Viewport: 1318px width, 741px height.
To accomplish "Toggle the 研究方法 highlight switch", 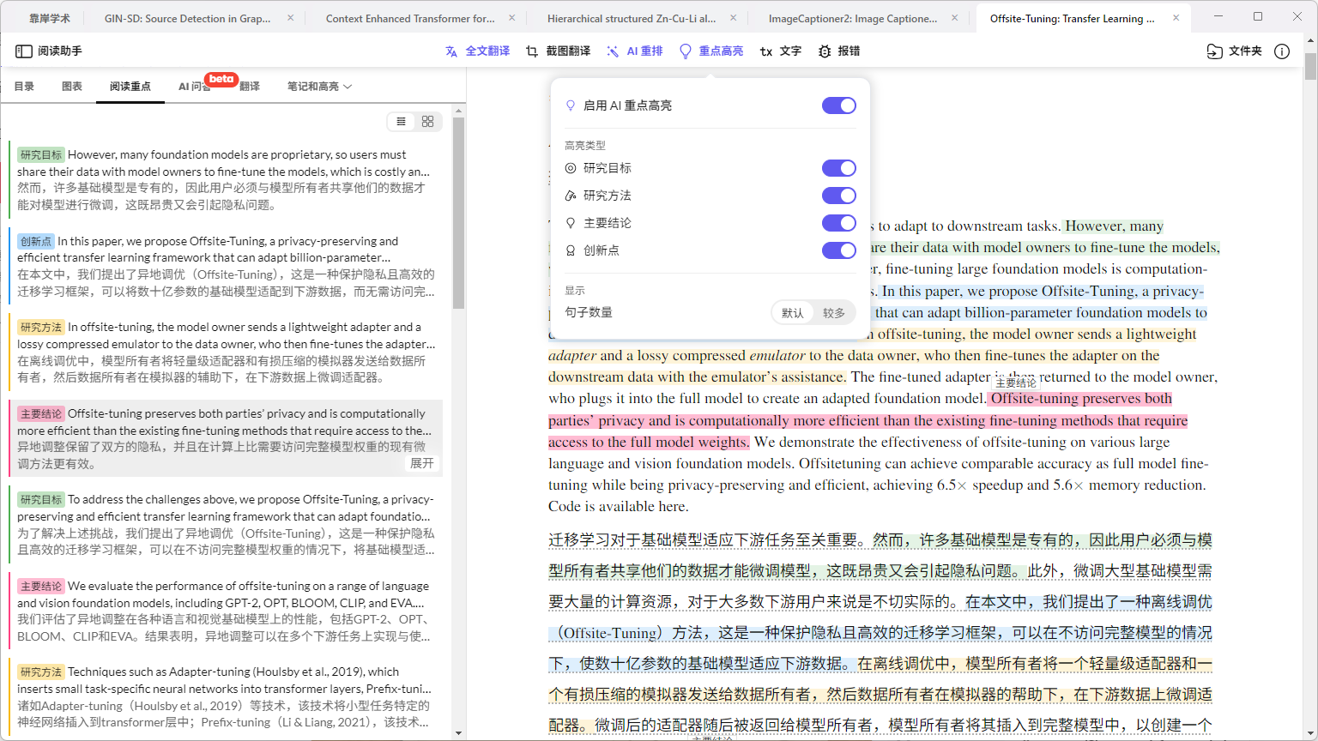I will (x=839, y=196).
